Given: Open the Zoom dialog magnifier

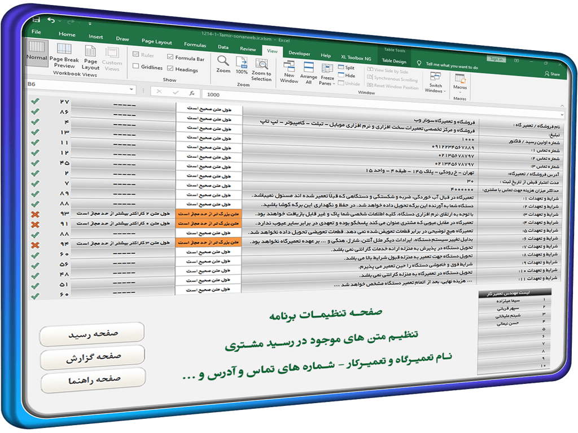Looking at the screenshot, I should pyautogui.click(x=223, y=64).
